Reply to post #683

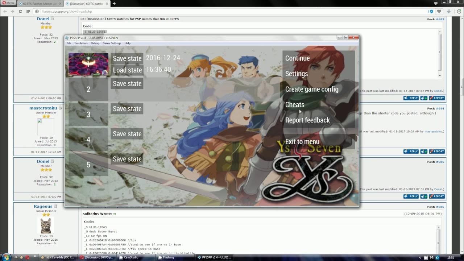point(411,98)
